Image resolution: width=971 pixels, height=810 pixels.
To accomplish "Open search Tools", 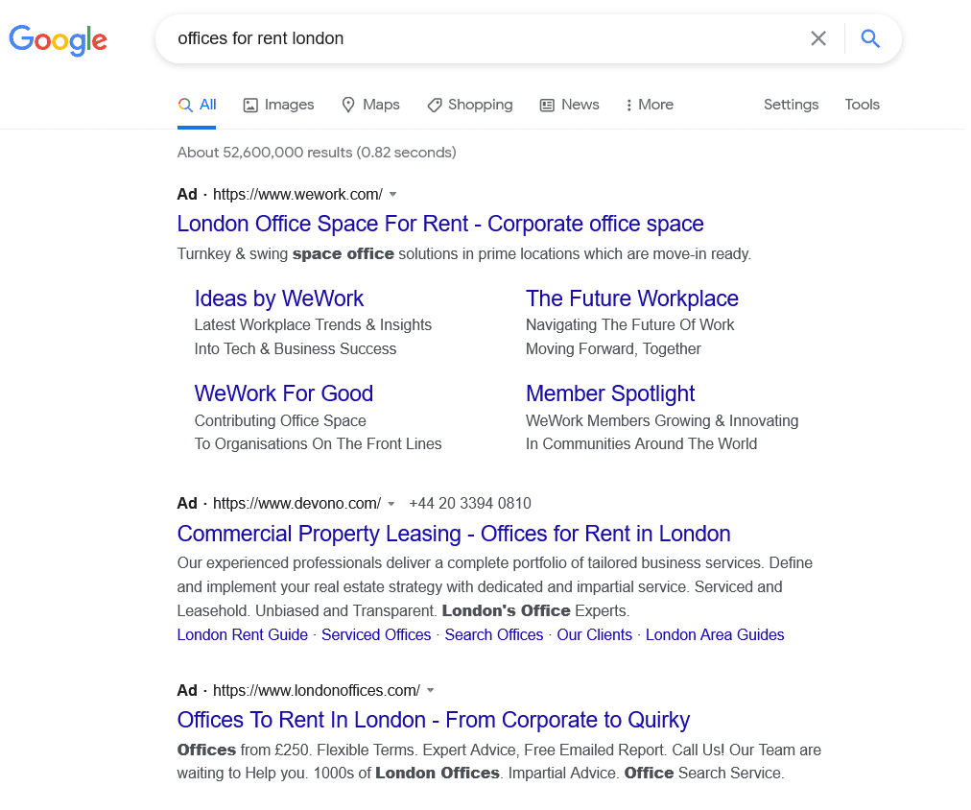I will [x=862, y=105].
